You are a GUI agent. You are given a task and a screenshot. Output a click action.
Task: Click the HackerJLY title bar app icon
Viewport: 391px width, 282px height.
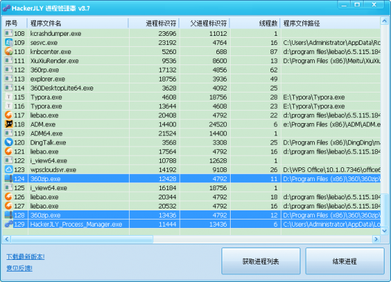pyautogui.click(x=7, y=8)
